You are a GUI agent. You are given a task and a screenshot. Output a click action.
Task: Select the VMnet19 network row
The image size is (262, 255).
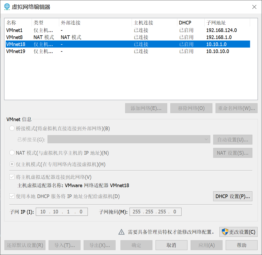tap(128, 51)
